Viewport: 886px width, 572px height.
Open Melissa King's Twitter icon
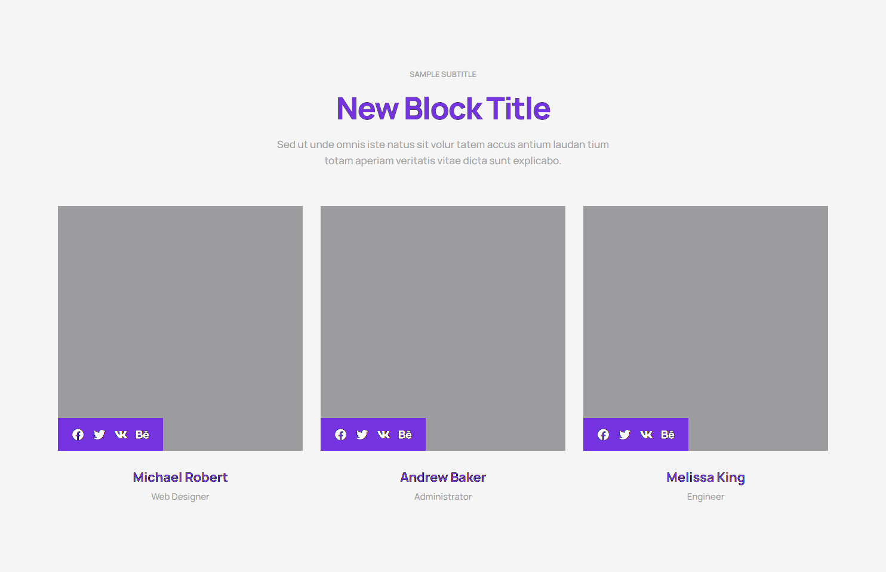point(625,435)
